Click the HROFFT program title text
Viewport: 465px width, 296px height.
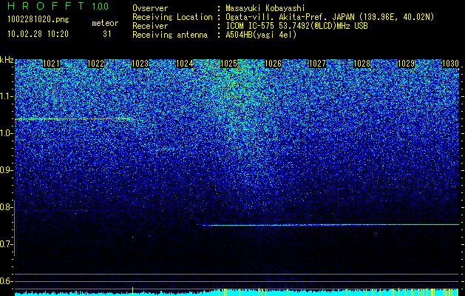(x=46, y=6)
